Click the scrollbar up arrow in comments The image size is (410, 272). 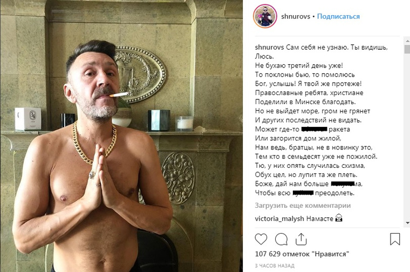click(407, 41)
